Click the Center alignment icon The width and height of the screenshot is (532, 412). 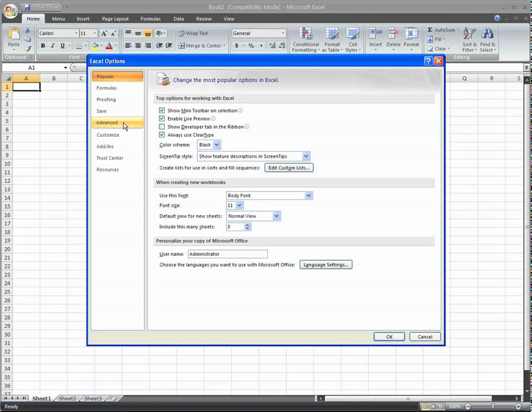click(x=138, y=45)
